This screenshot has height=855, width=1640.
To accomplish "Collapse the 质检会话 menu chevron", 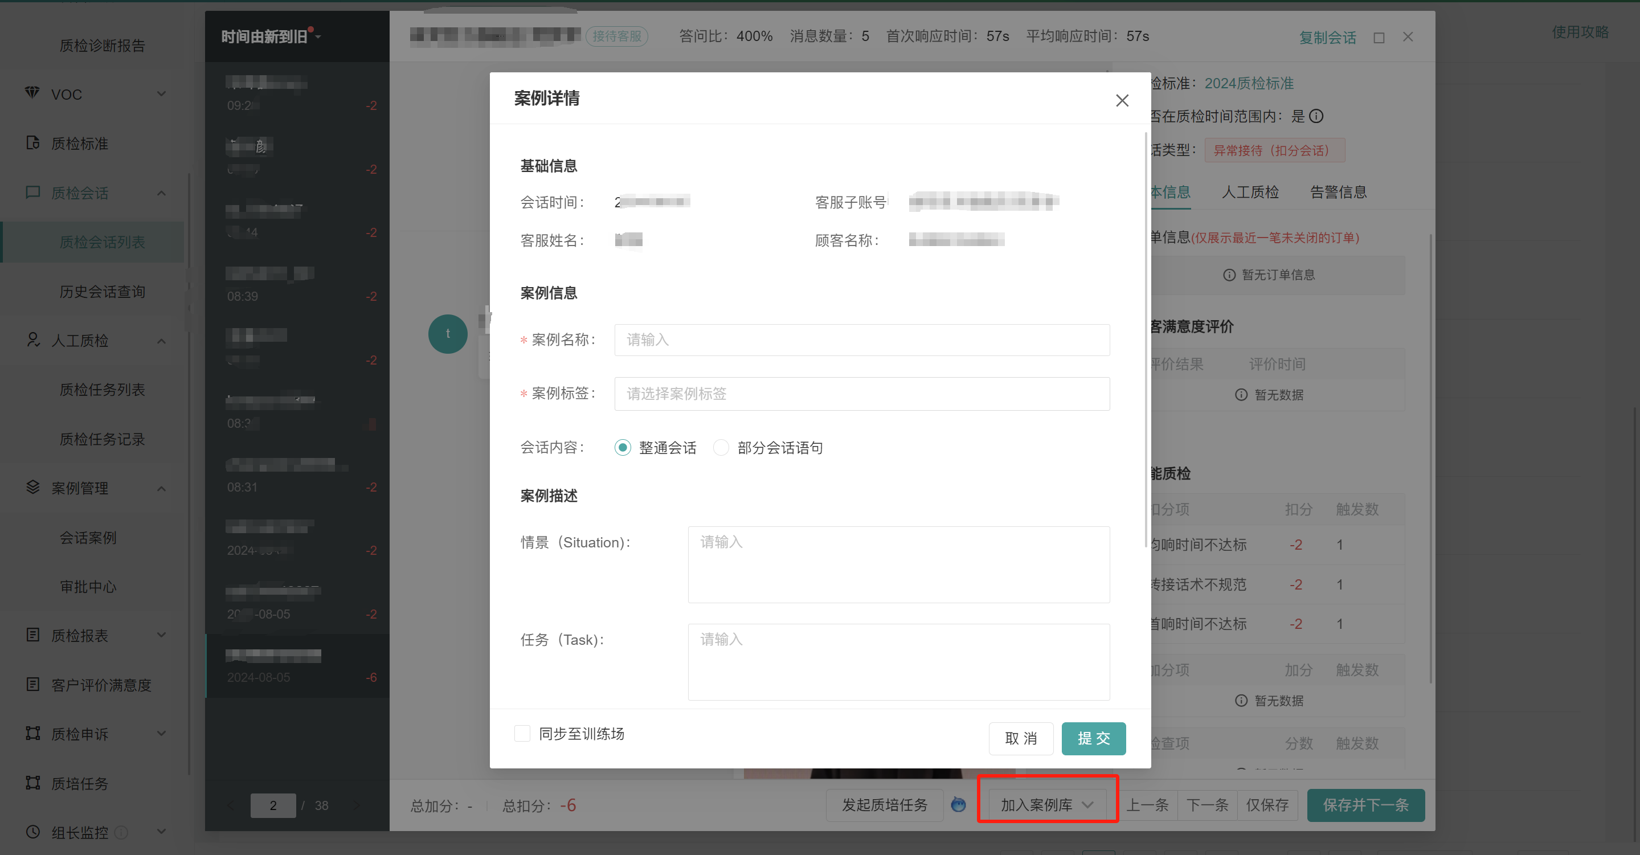I will (x=161, y=193).
